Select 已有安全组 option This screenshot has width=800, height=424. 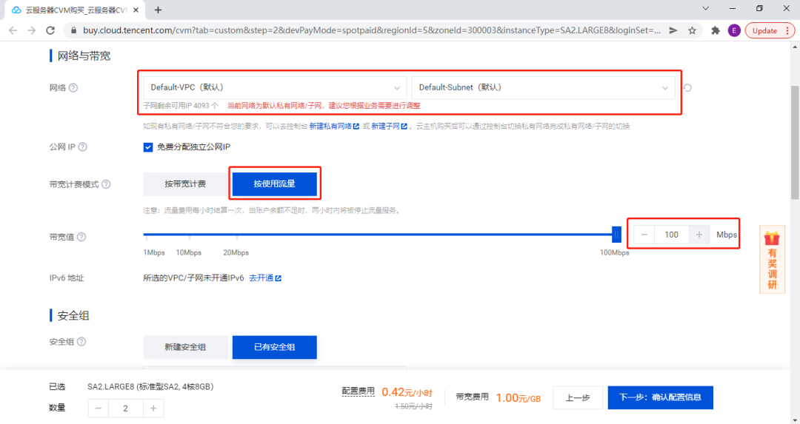tap(275, 347)
